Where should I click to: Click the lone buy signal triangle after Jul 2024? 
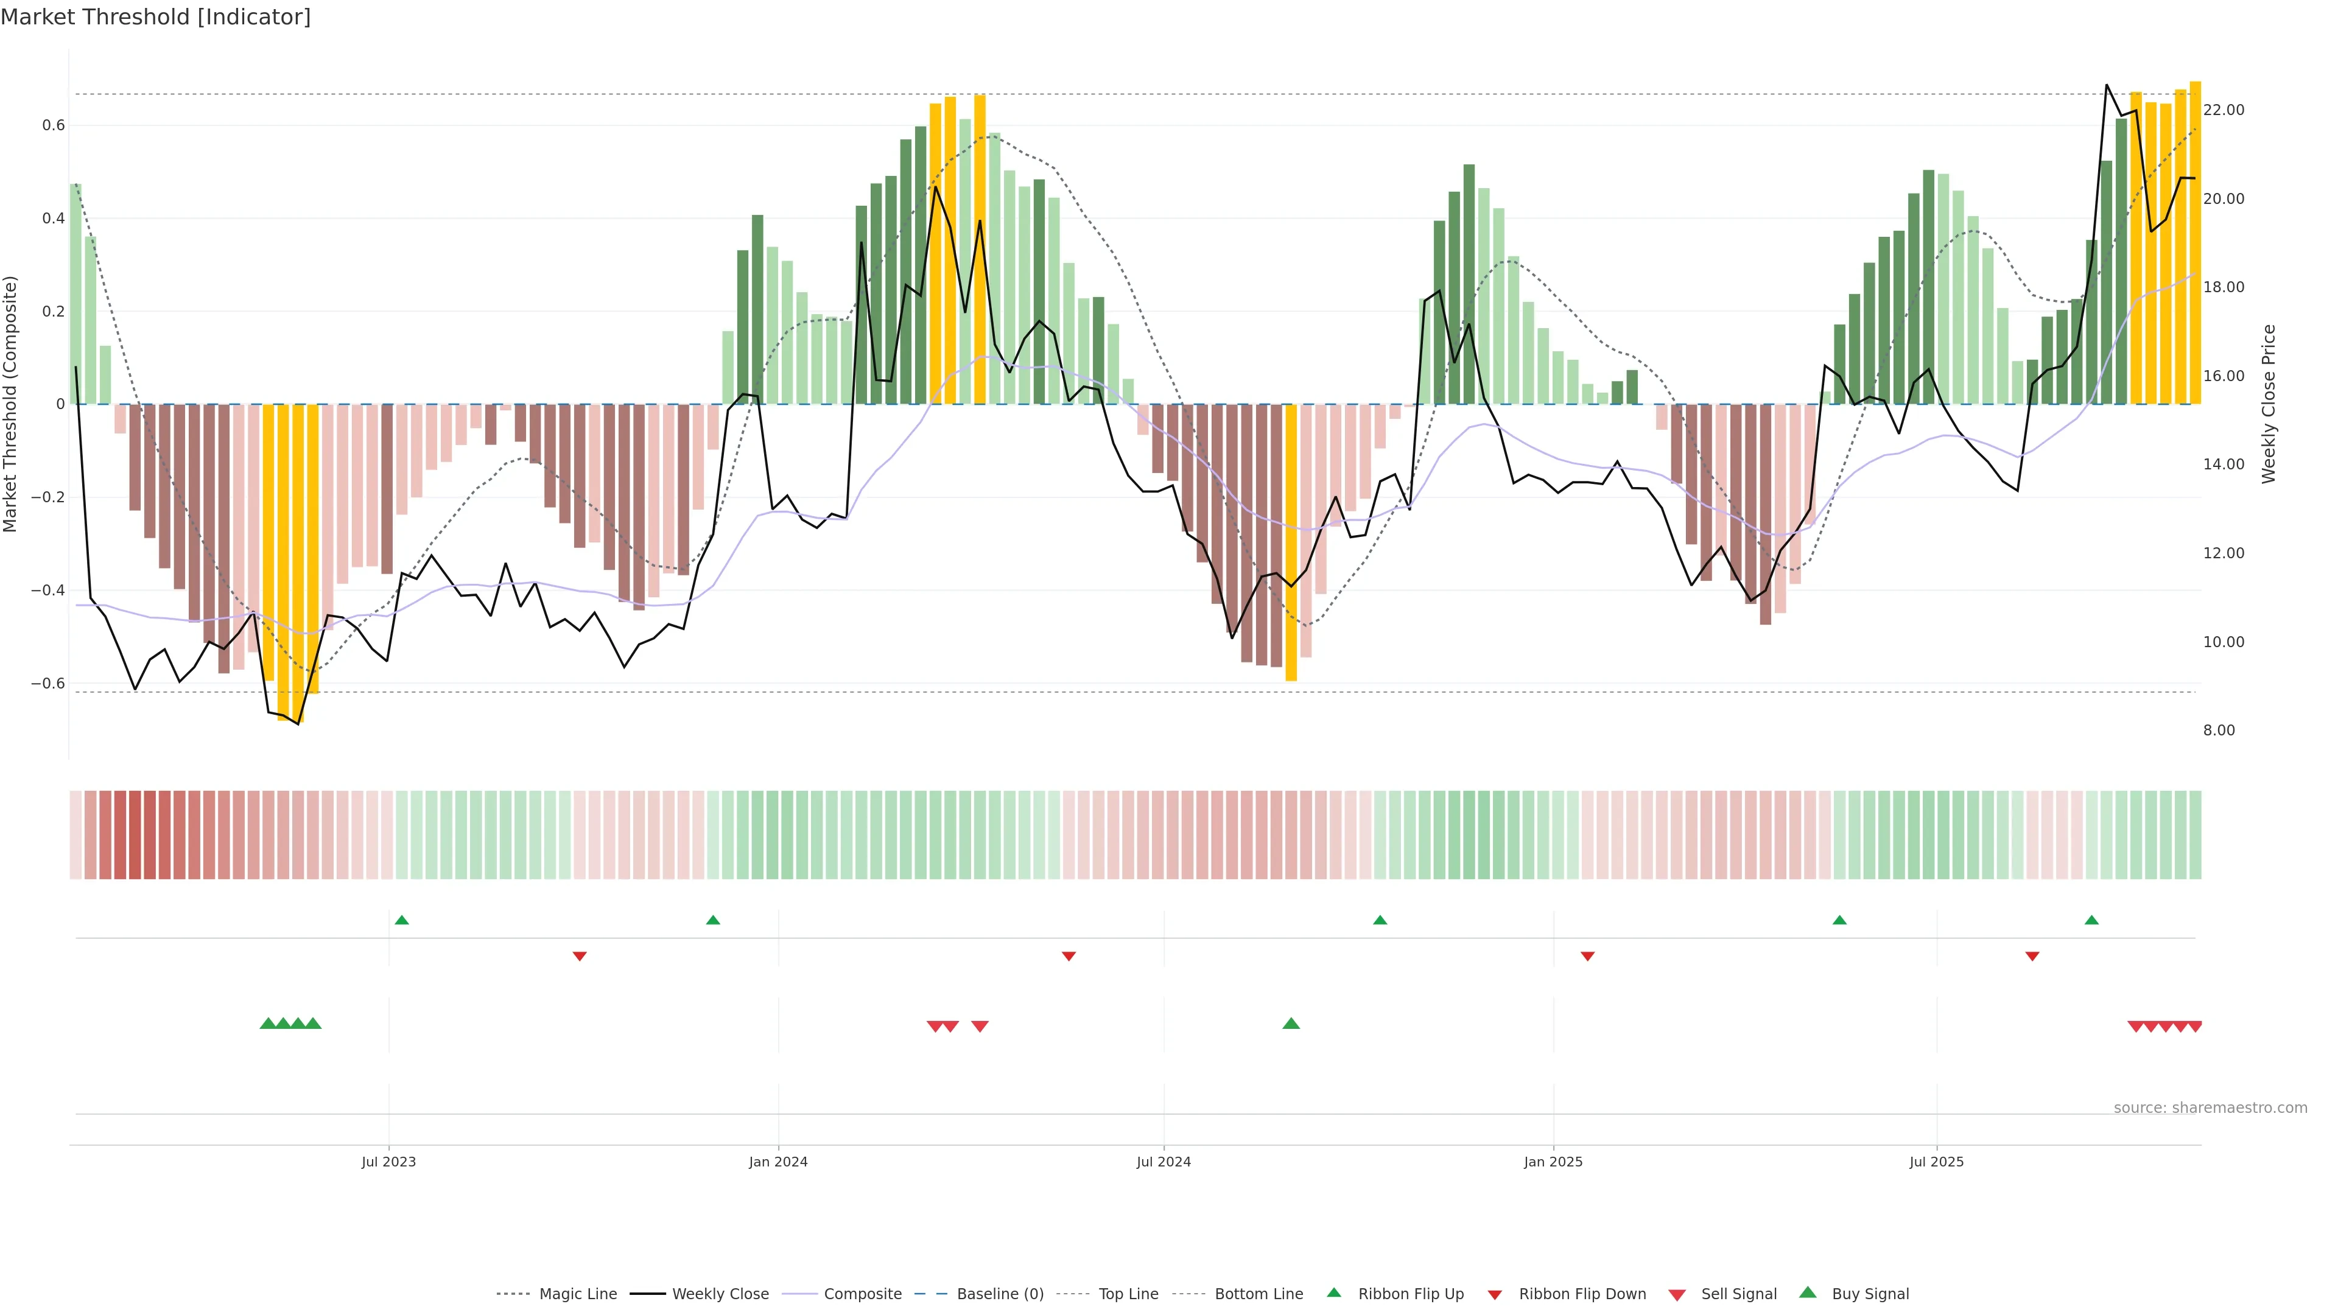1291,1023
